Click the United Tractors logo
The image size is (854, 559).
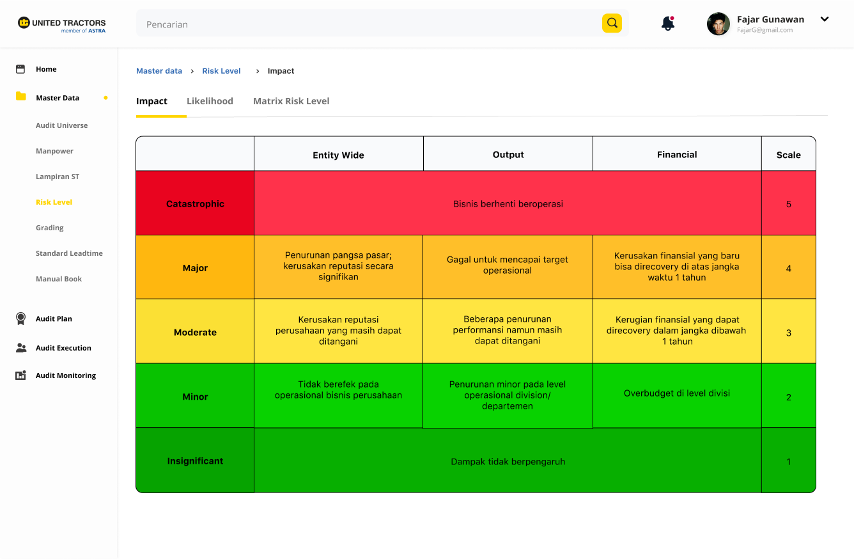click(x=62, y=24)
